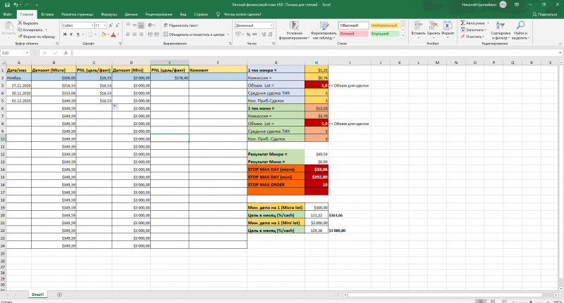Viewport: 564px width, 303px height.
Task: Click Merge and Center (Объединить и поместить в центре)
Action: tap(195, 34)
